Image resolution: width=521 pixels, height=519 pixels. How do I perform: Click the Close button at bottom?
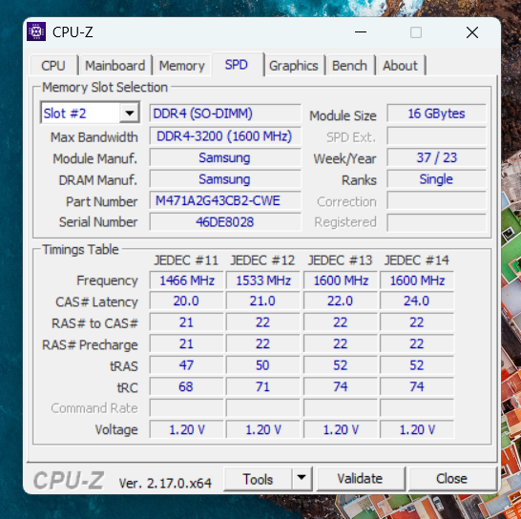coord(452,479)
